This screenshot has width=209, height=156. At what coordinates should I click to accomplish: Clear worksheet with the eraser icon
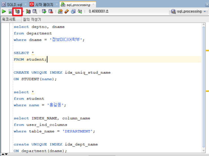click(66, 12)
